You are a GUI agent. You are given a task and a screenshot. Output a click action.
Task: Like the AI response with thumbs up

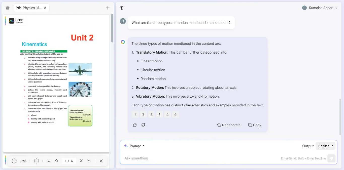pos(135,125)
